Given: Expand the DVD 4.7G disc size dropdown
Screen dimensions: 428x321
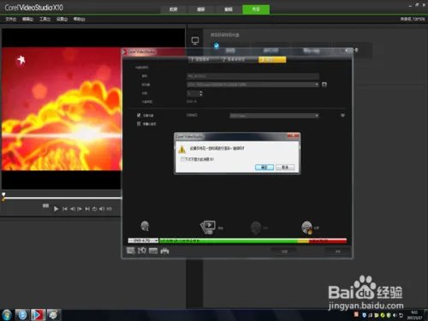Looking at the screenshot, I should [x=143, y=241].
